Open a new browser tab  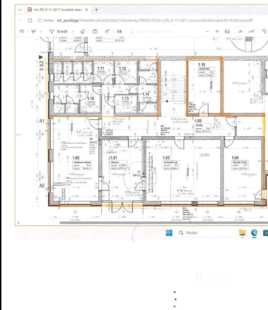click(x=97, y=10)
